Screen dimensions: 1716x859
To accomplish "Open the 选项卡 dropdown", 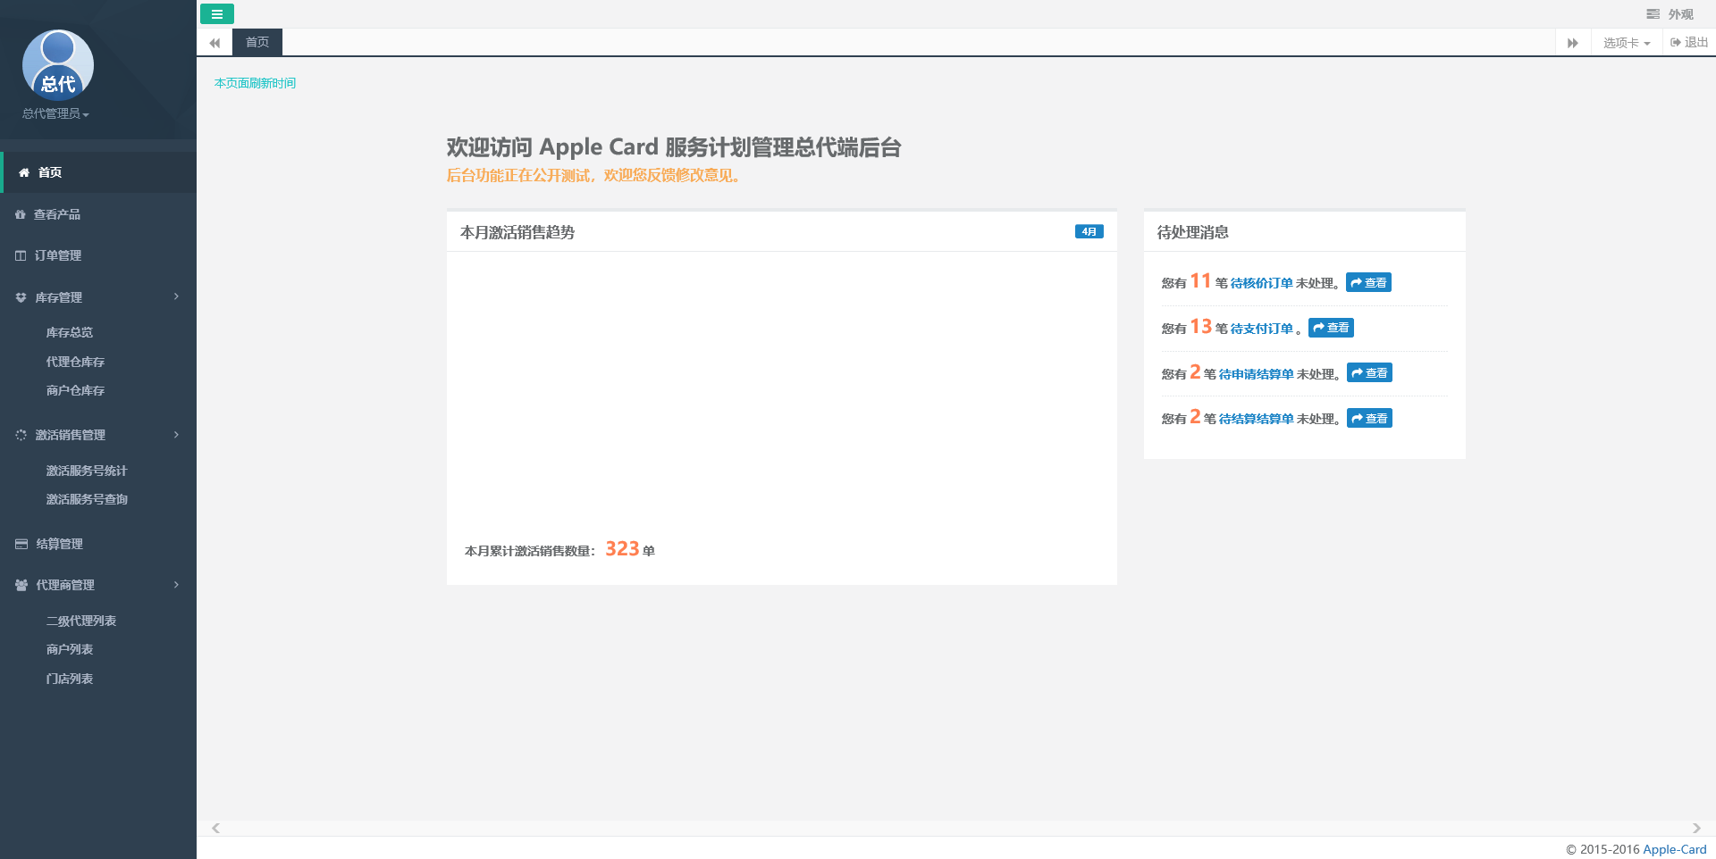I will [1627, 43].
